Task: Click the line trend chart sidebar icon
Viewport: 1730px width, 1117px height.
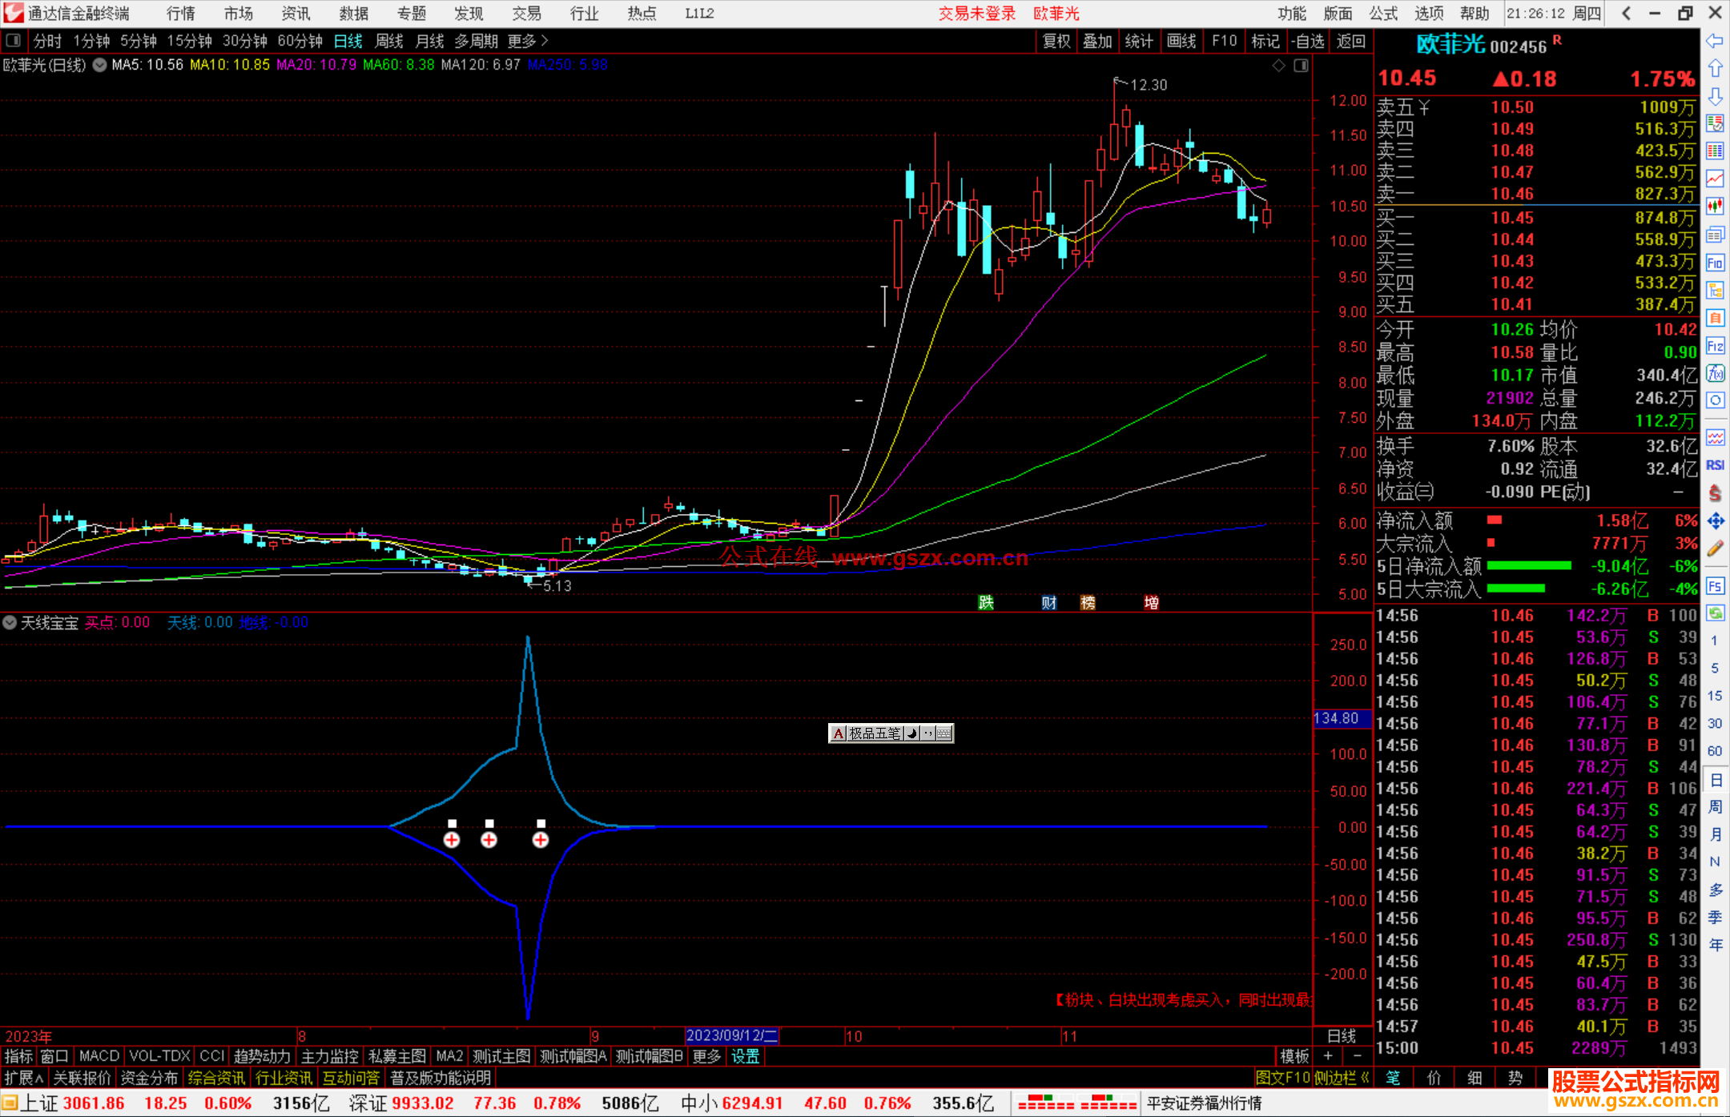Action: [1715, 178]
